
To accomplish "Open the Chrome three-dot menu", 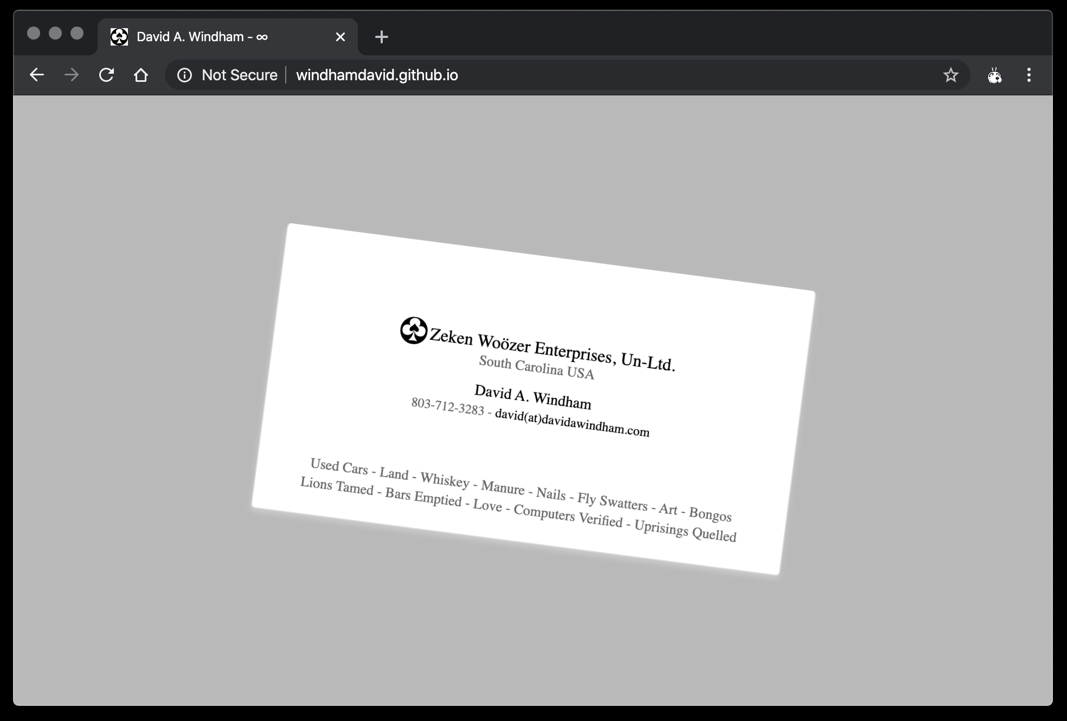I will point(1029,75).
